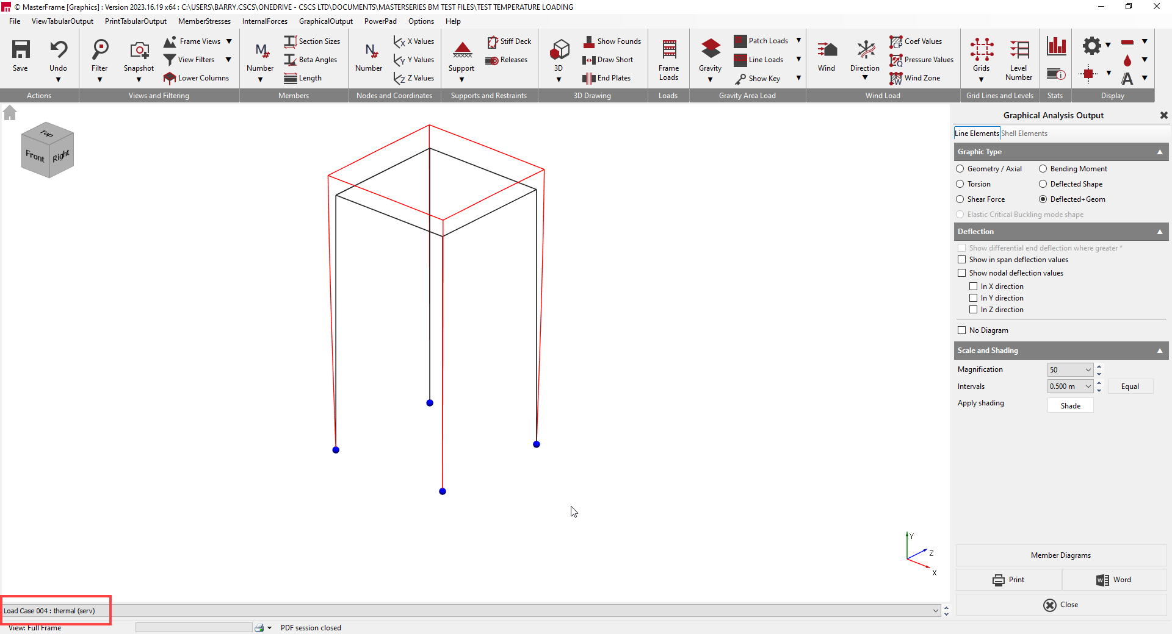The width and height of the screenshot is (1172, 634).
Task: Take a Snapshot of the view
Action: 139,49
